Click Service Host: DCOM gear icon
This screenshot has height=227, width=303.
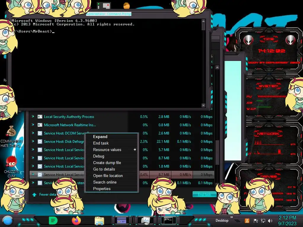tap(40, 133)
